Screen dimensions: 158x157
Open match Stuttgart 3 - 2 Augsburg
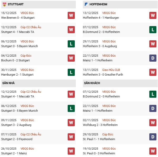point(17,125)
